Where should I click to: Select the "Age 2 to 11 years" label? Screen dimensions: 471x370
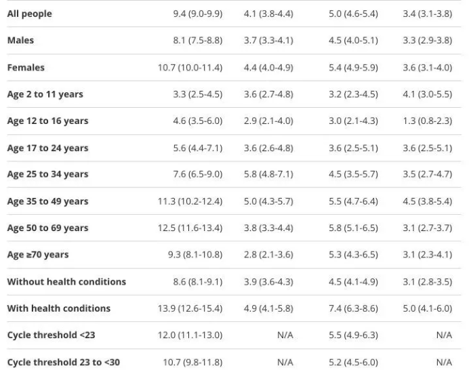pos(45,94)
